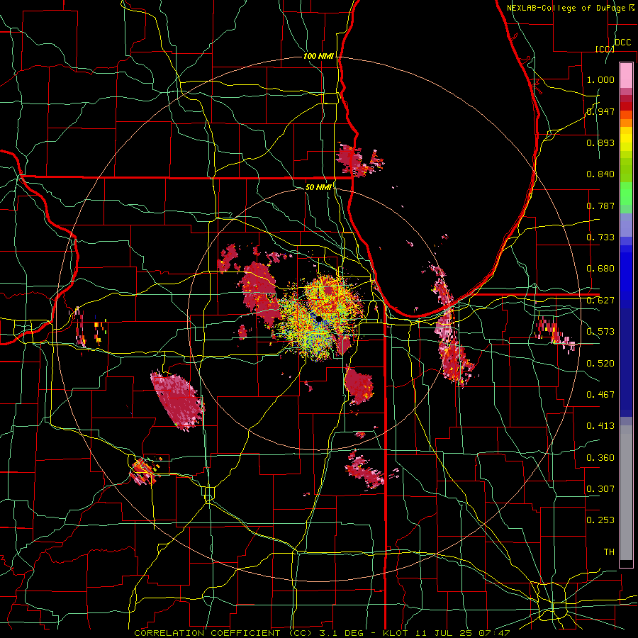Pick the light pink band of the color bar
This screenshot has width=638, height=638.
click(626, 75)
